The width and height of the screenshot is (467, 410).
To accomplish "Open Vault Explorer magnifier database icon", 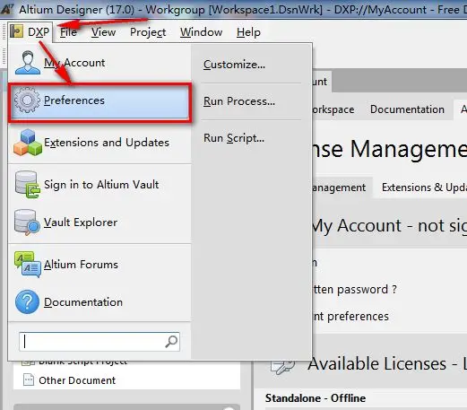I will (x=27, y=222).
